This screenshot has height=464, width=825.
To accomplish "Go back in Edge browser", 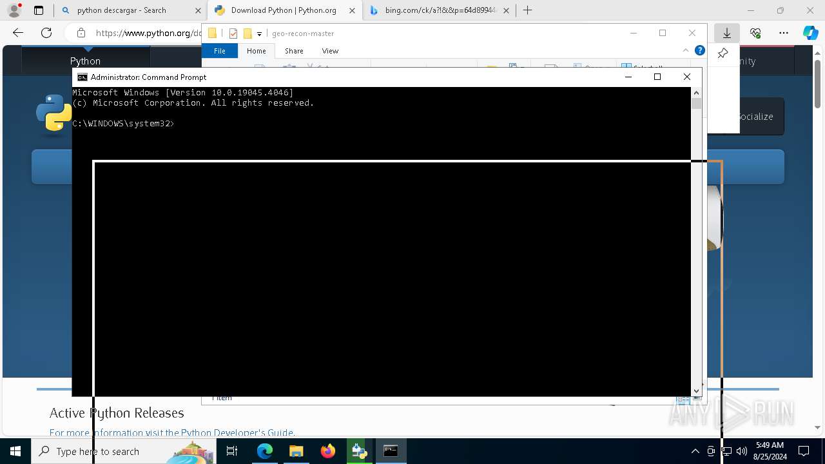I will [18, 33].
